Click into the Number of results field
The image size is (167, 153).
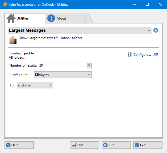(63, 66)
